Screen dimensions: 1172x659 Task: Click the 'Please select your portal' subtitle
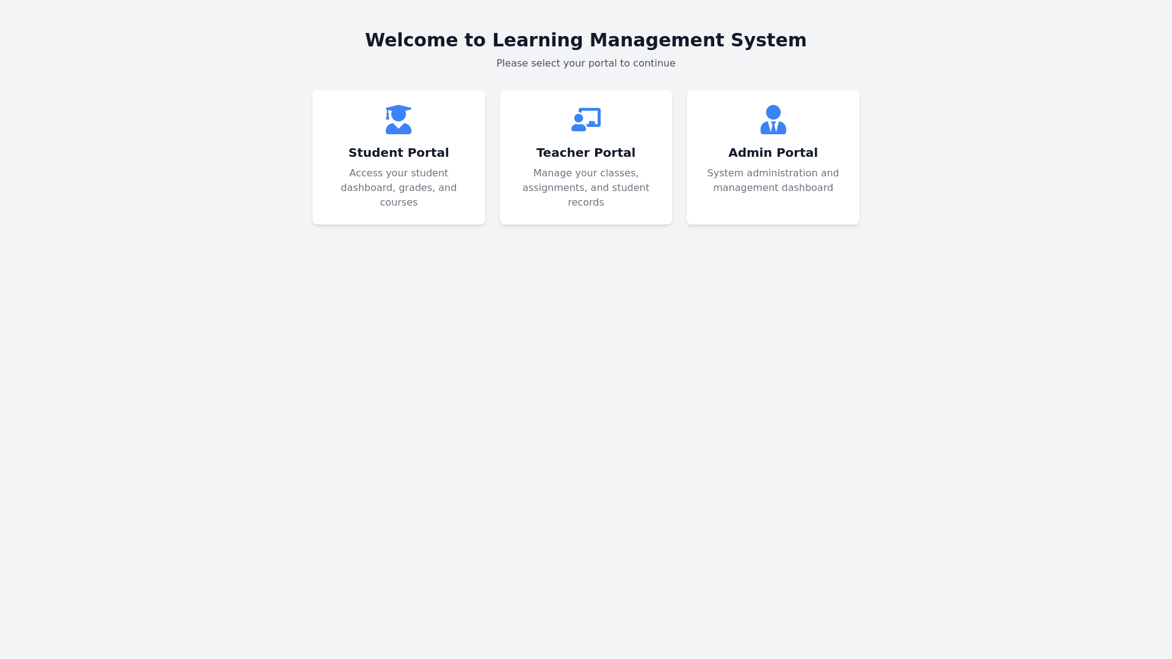pos(586,63)
